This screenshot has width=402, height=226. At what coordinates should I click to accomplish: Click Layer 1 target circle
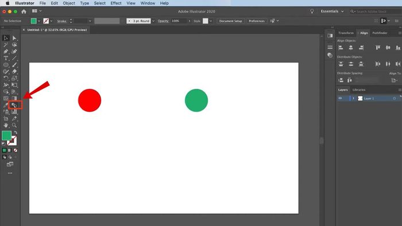coord(395,99)
